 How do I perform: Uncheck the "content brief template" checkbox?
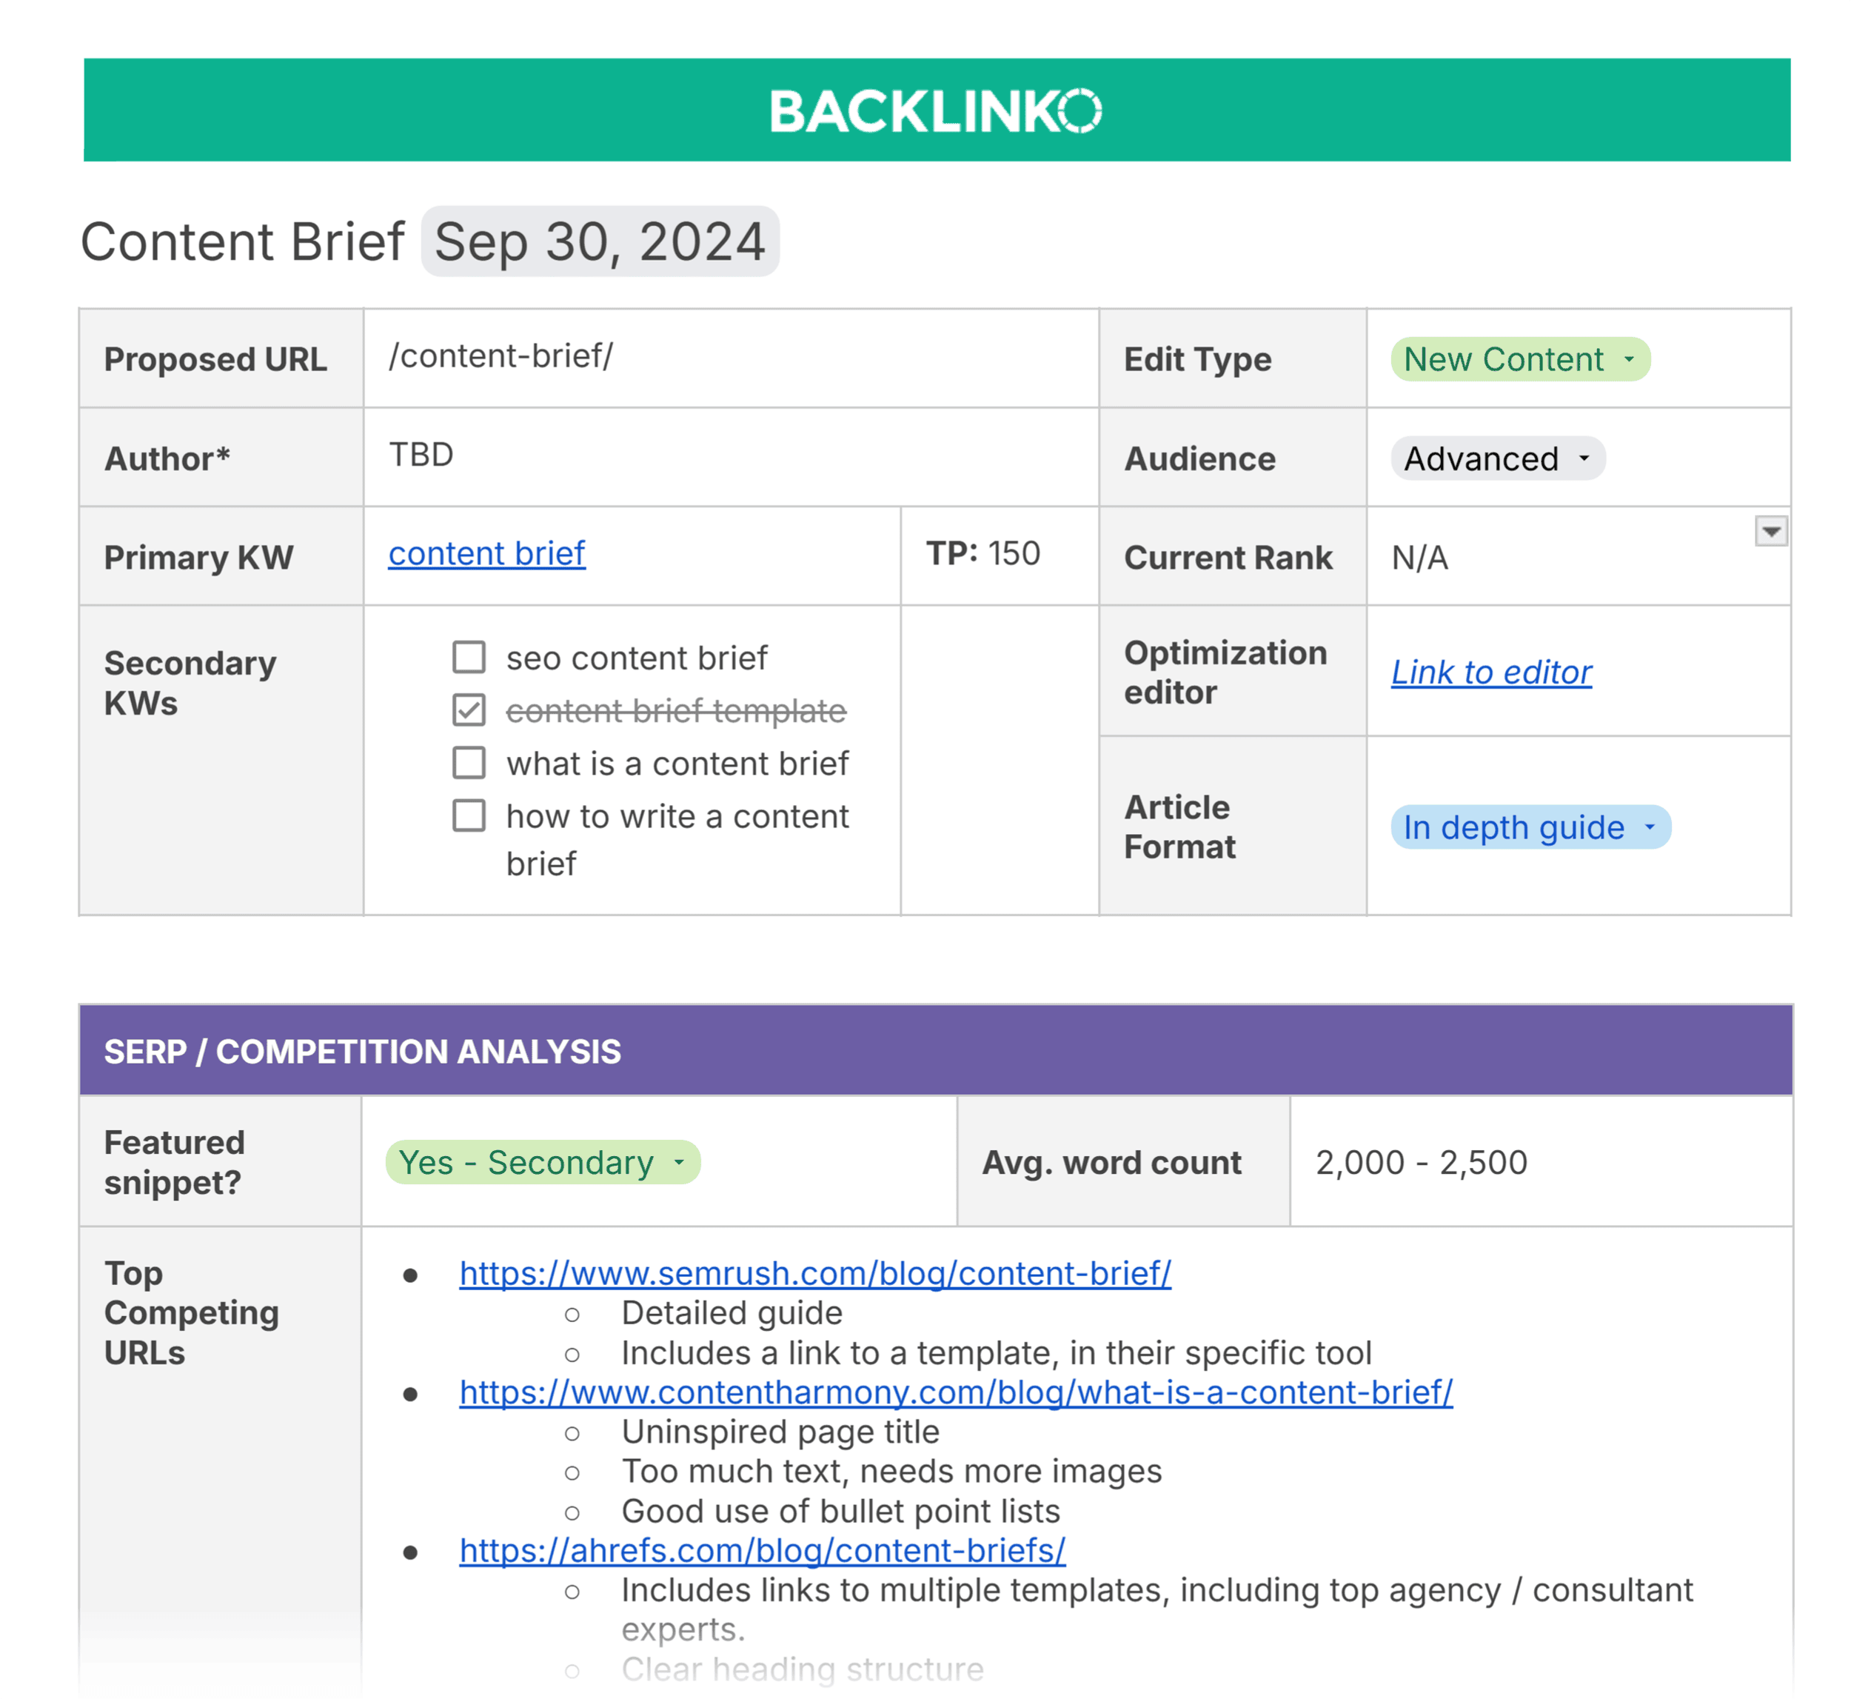[469, 711]
